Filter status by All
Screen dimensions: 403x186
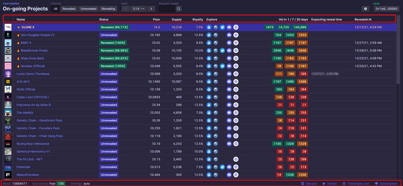(56, 9)
